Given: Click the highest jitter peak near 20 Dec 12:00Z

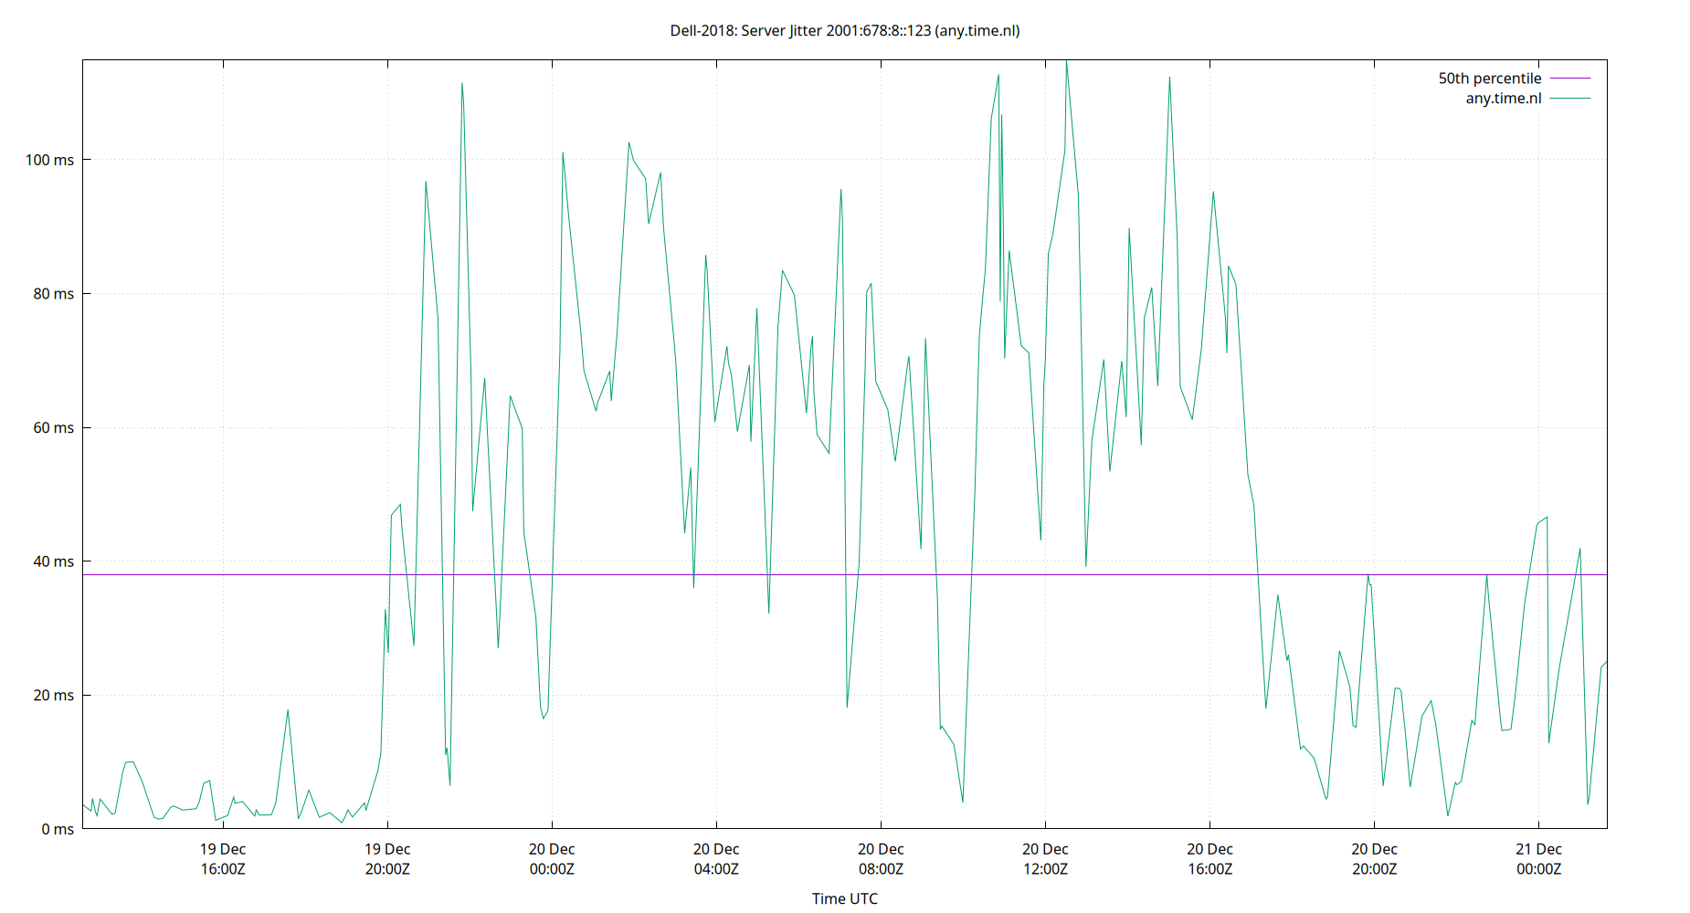Looking at the screenshot, I should (1067, 64).
